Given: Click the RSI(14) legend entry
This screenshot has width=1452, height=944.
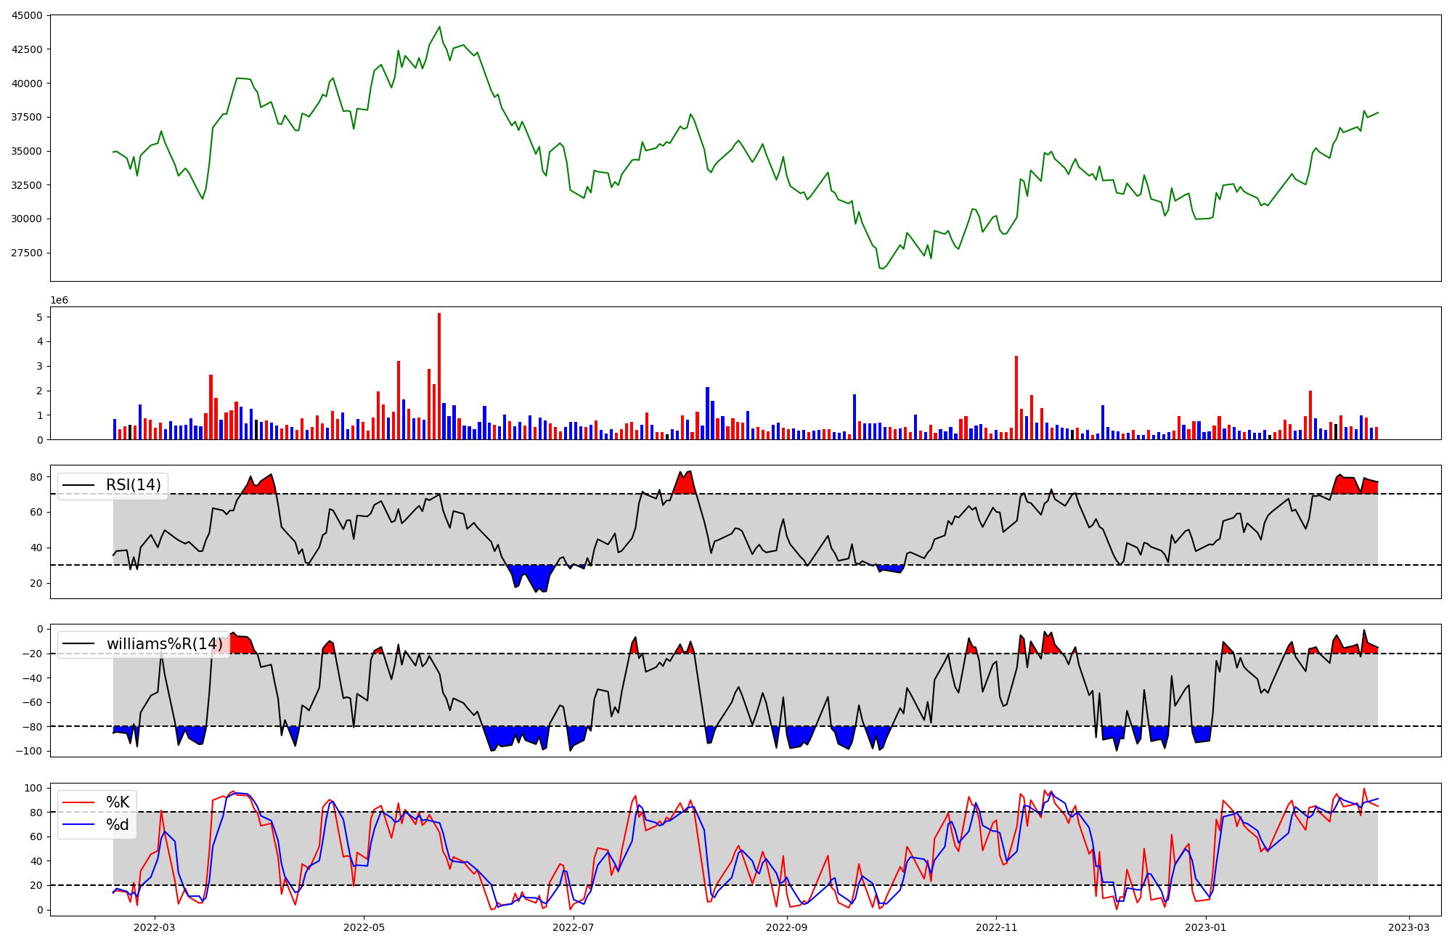Looking at the screenshot, I should tap(134, 485).
